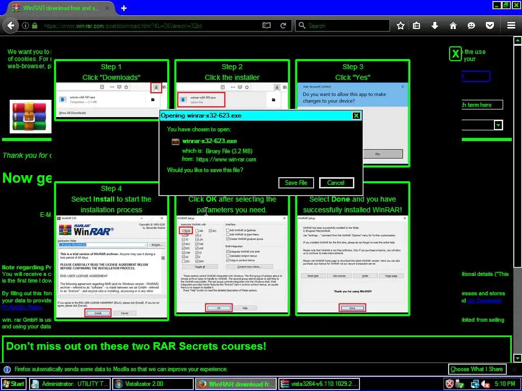
Task: Switch to Administrator: UTILITY taskbar window
Action: [x=69, y=384]
